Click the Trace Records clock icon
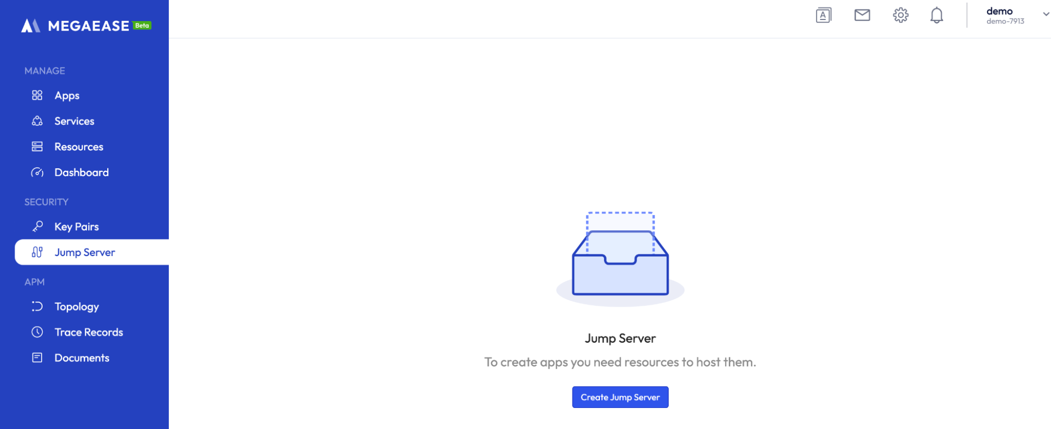Viewport: 1051px width, 429px height. [37, 332]
